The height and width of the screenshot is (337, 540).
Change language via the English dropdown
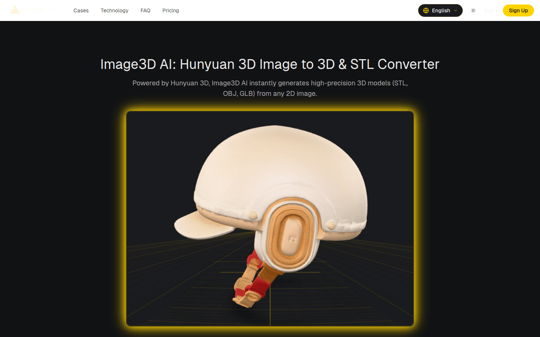[440, 10]
